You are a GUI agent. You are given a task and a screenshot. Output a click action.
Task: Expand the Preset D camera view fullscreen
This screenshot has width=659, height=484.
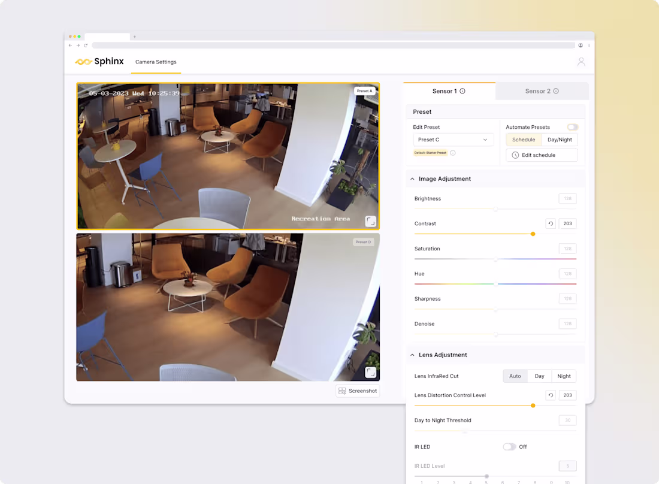[x=371, y=372]
